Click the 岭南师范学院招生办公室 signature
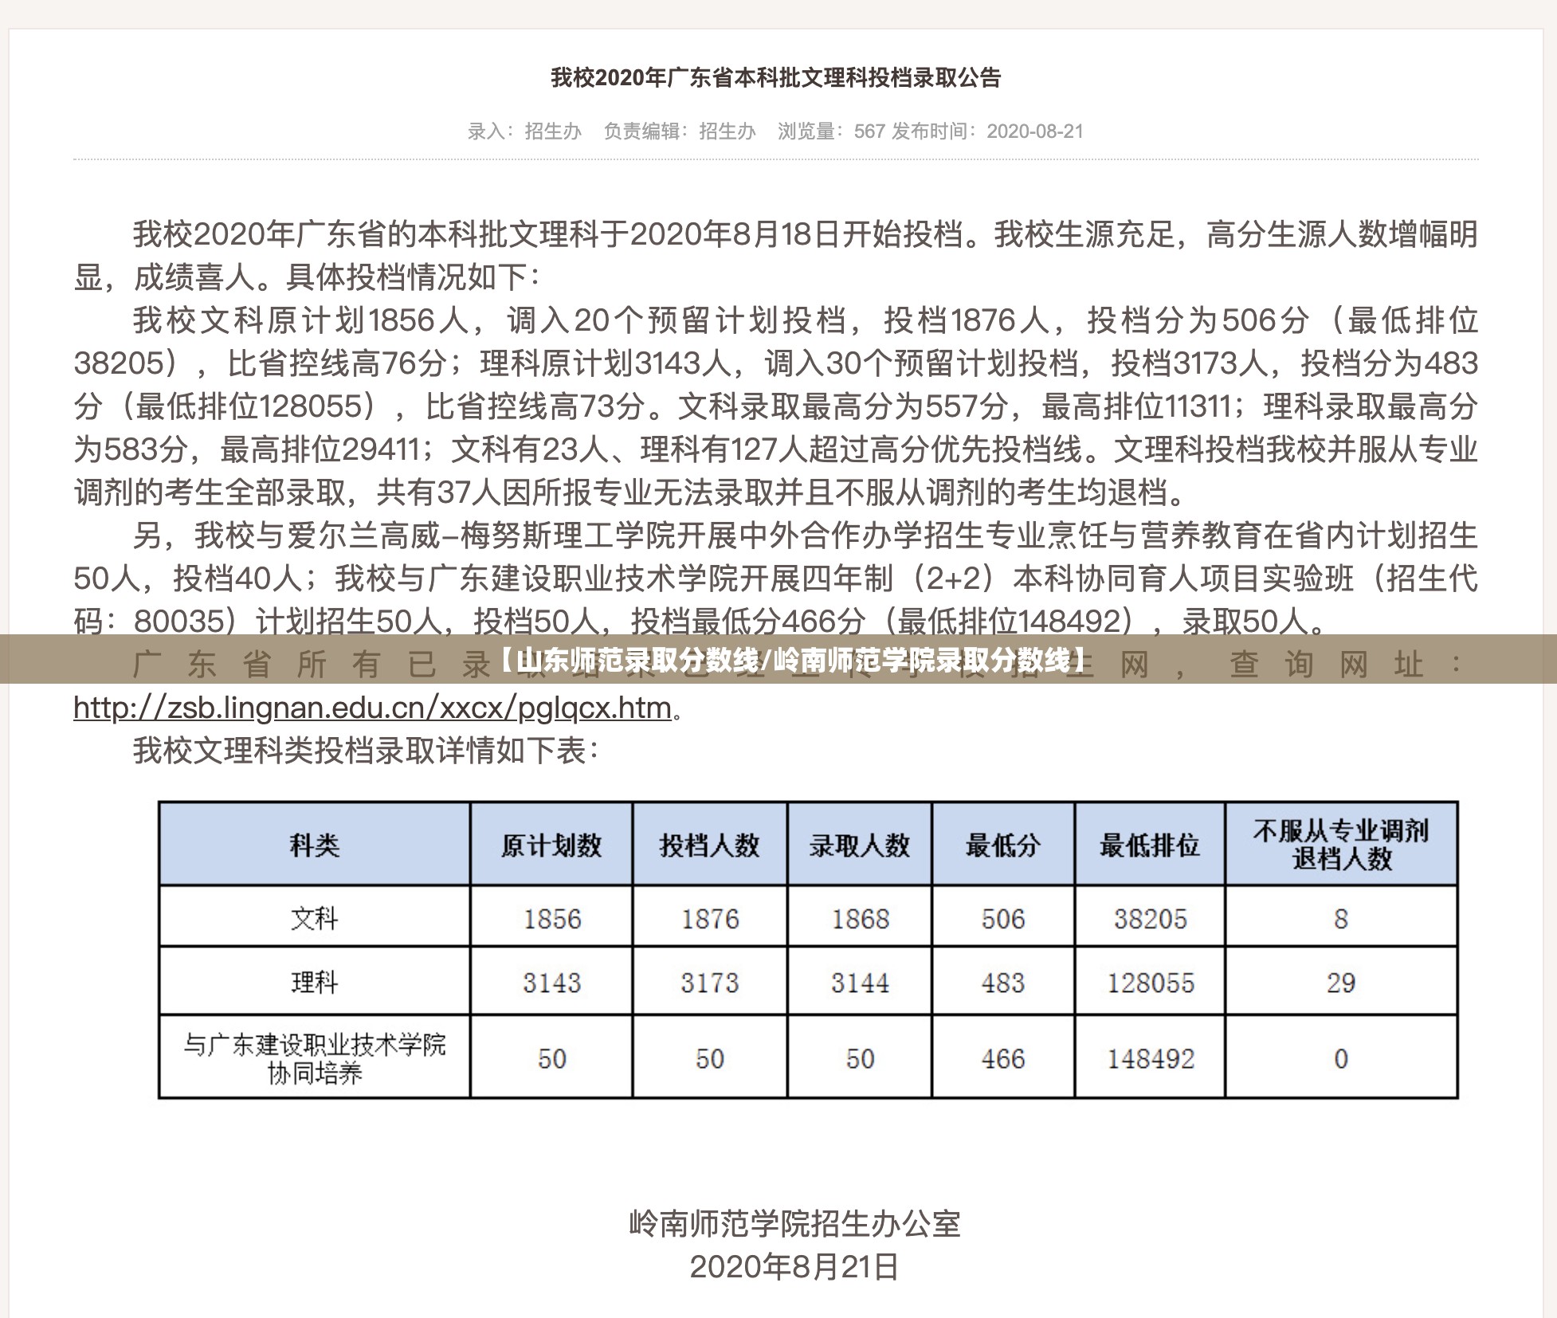The width and height of the screenshot is (1557, 1318). (x=794, y=1223)
